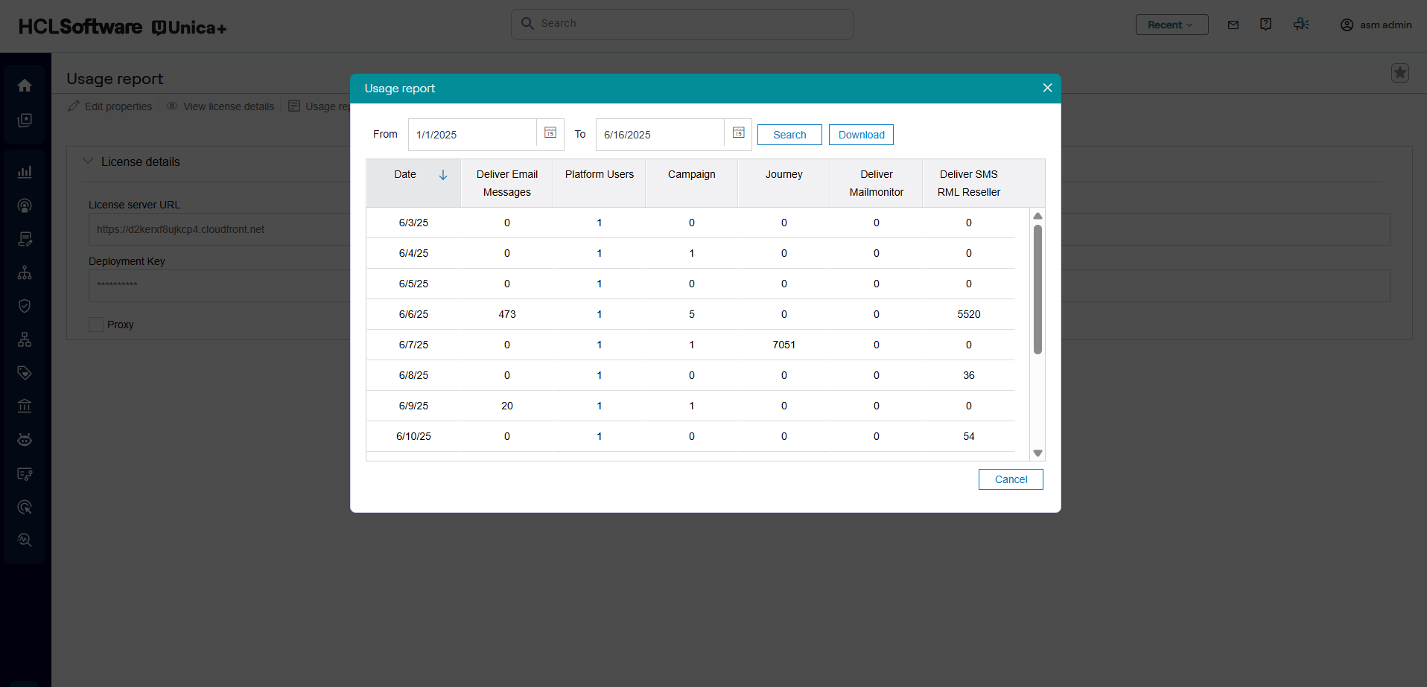Click the usage table vertical scrollbar thumb

coord(1037,289)
